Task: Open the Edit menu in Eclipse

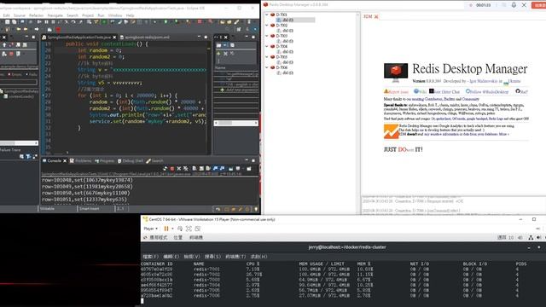Action: point(7,15)
